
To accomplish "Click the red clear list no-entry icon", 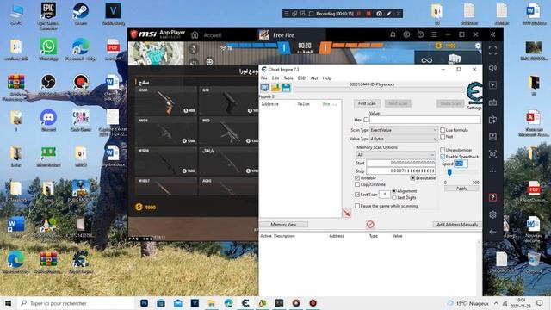I will (x=370, y=224).
